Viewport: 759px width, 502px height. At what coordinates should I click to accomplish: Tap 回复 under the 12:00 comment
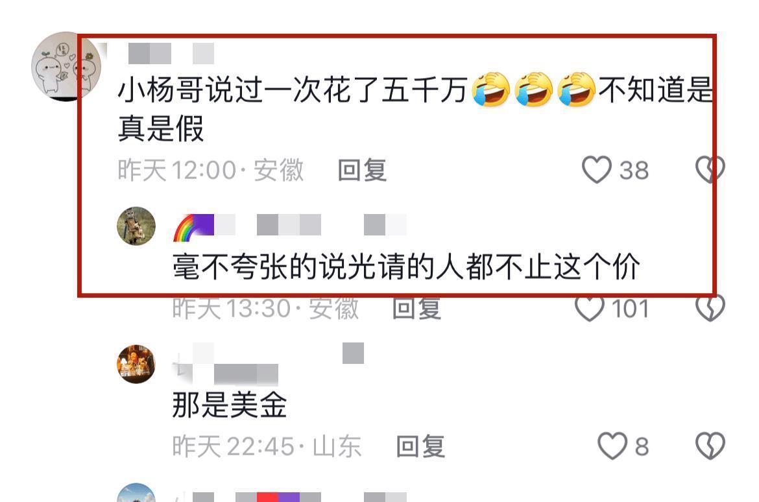point(362,171)
